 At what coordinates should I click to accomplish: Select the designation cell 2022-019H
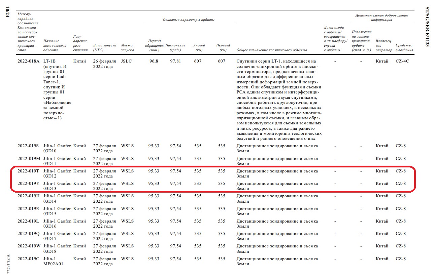tap(28, 196)
